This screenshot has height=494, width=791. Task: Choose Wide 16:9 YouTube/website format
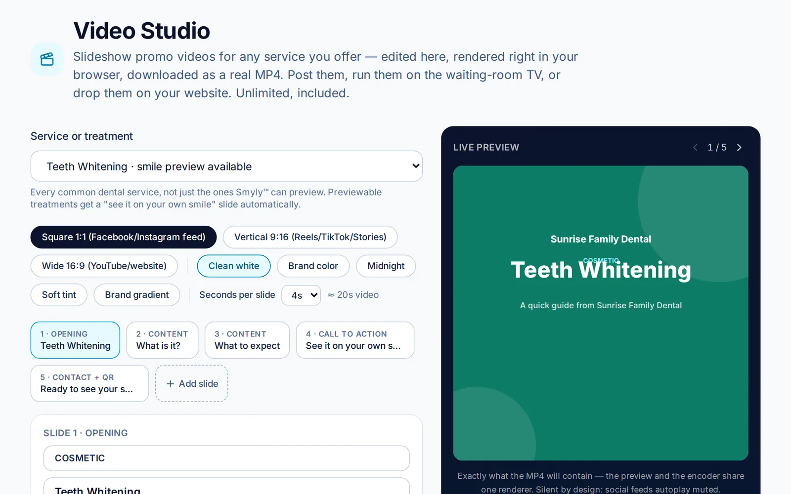point(104,266)
